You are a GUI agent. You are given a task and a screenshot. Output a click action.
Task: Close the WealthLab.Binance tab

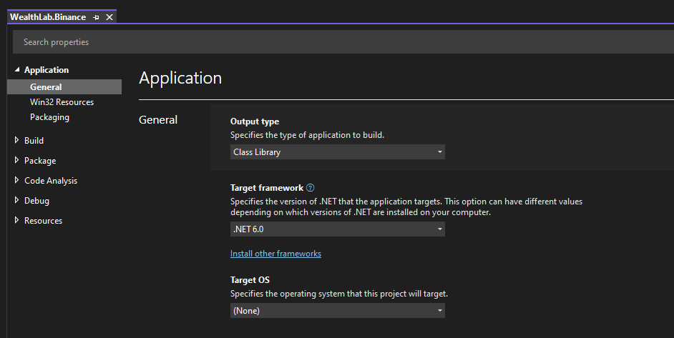(109, 17)
